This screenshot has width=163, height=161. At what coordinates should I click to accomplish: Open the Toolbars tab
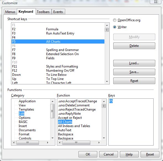pyautogui.click(x=43, y=12)
